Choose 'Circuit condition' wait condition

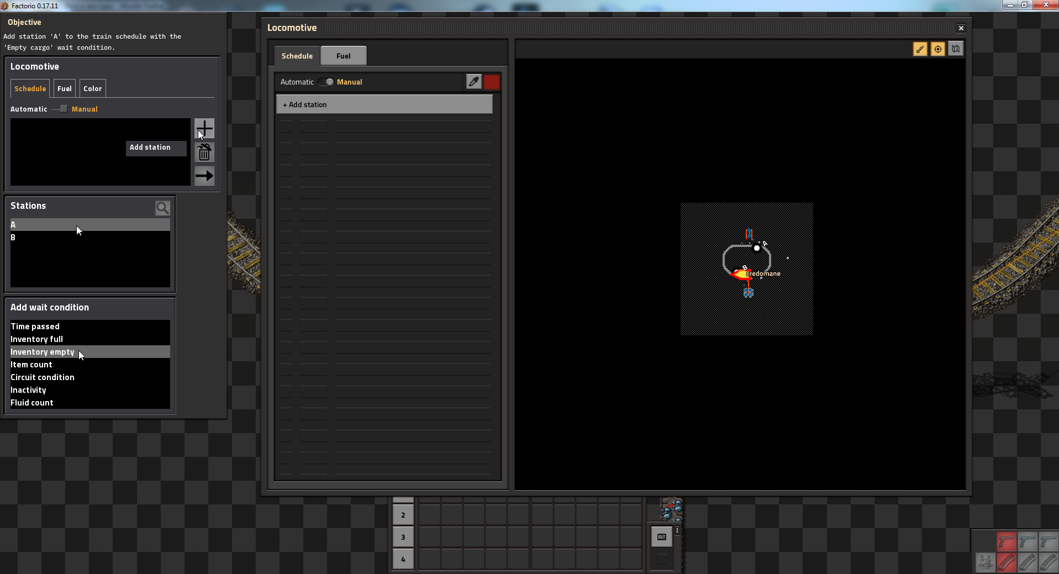90,377
